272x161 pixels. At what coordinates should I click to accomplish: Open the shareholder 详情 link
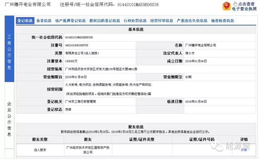[244, 150]
